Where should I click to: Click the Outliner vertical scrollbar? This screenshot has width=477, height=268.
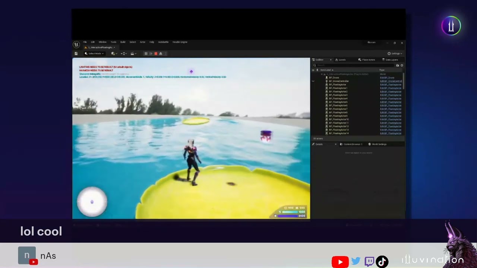[404, 81]
